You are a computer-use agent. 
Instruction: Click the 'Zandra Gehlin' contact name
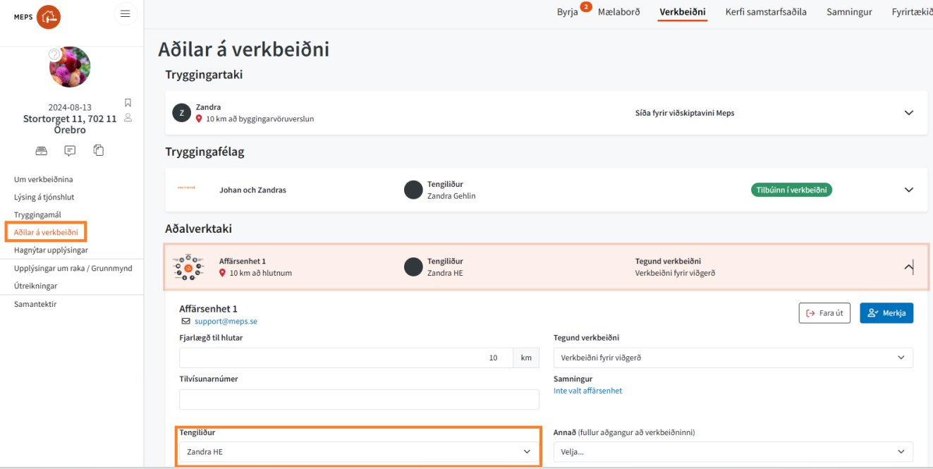(x=451, y=196)
